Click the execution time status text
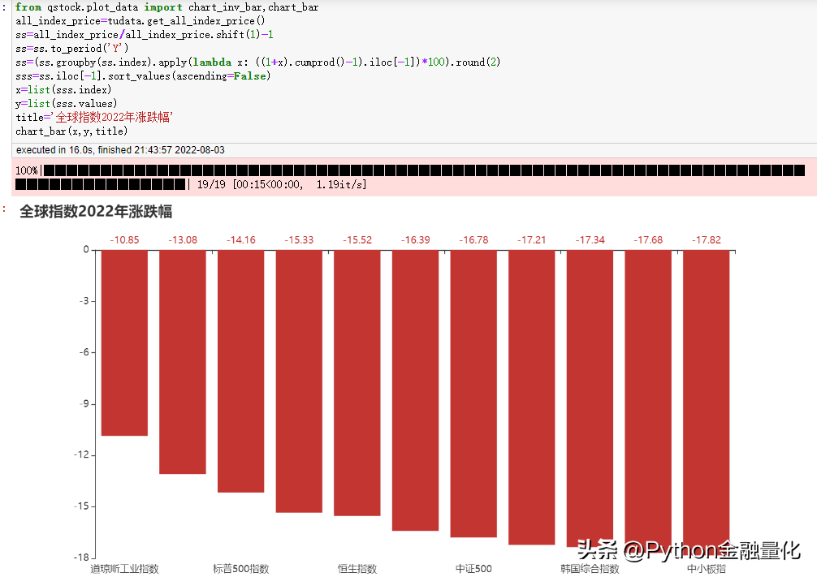The width and height of the screenshot is (817, 577). point(120,150)
